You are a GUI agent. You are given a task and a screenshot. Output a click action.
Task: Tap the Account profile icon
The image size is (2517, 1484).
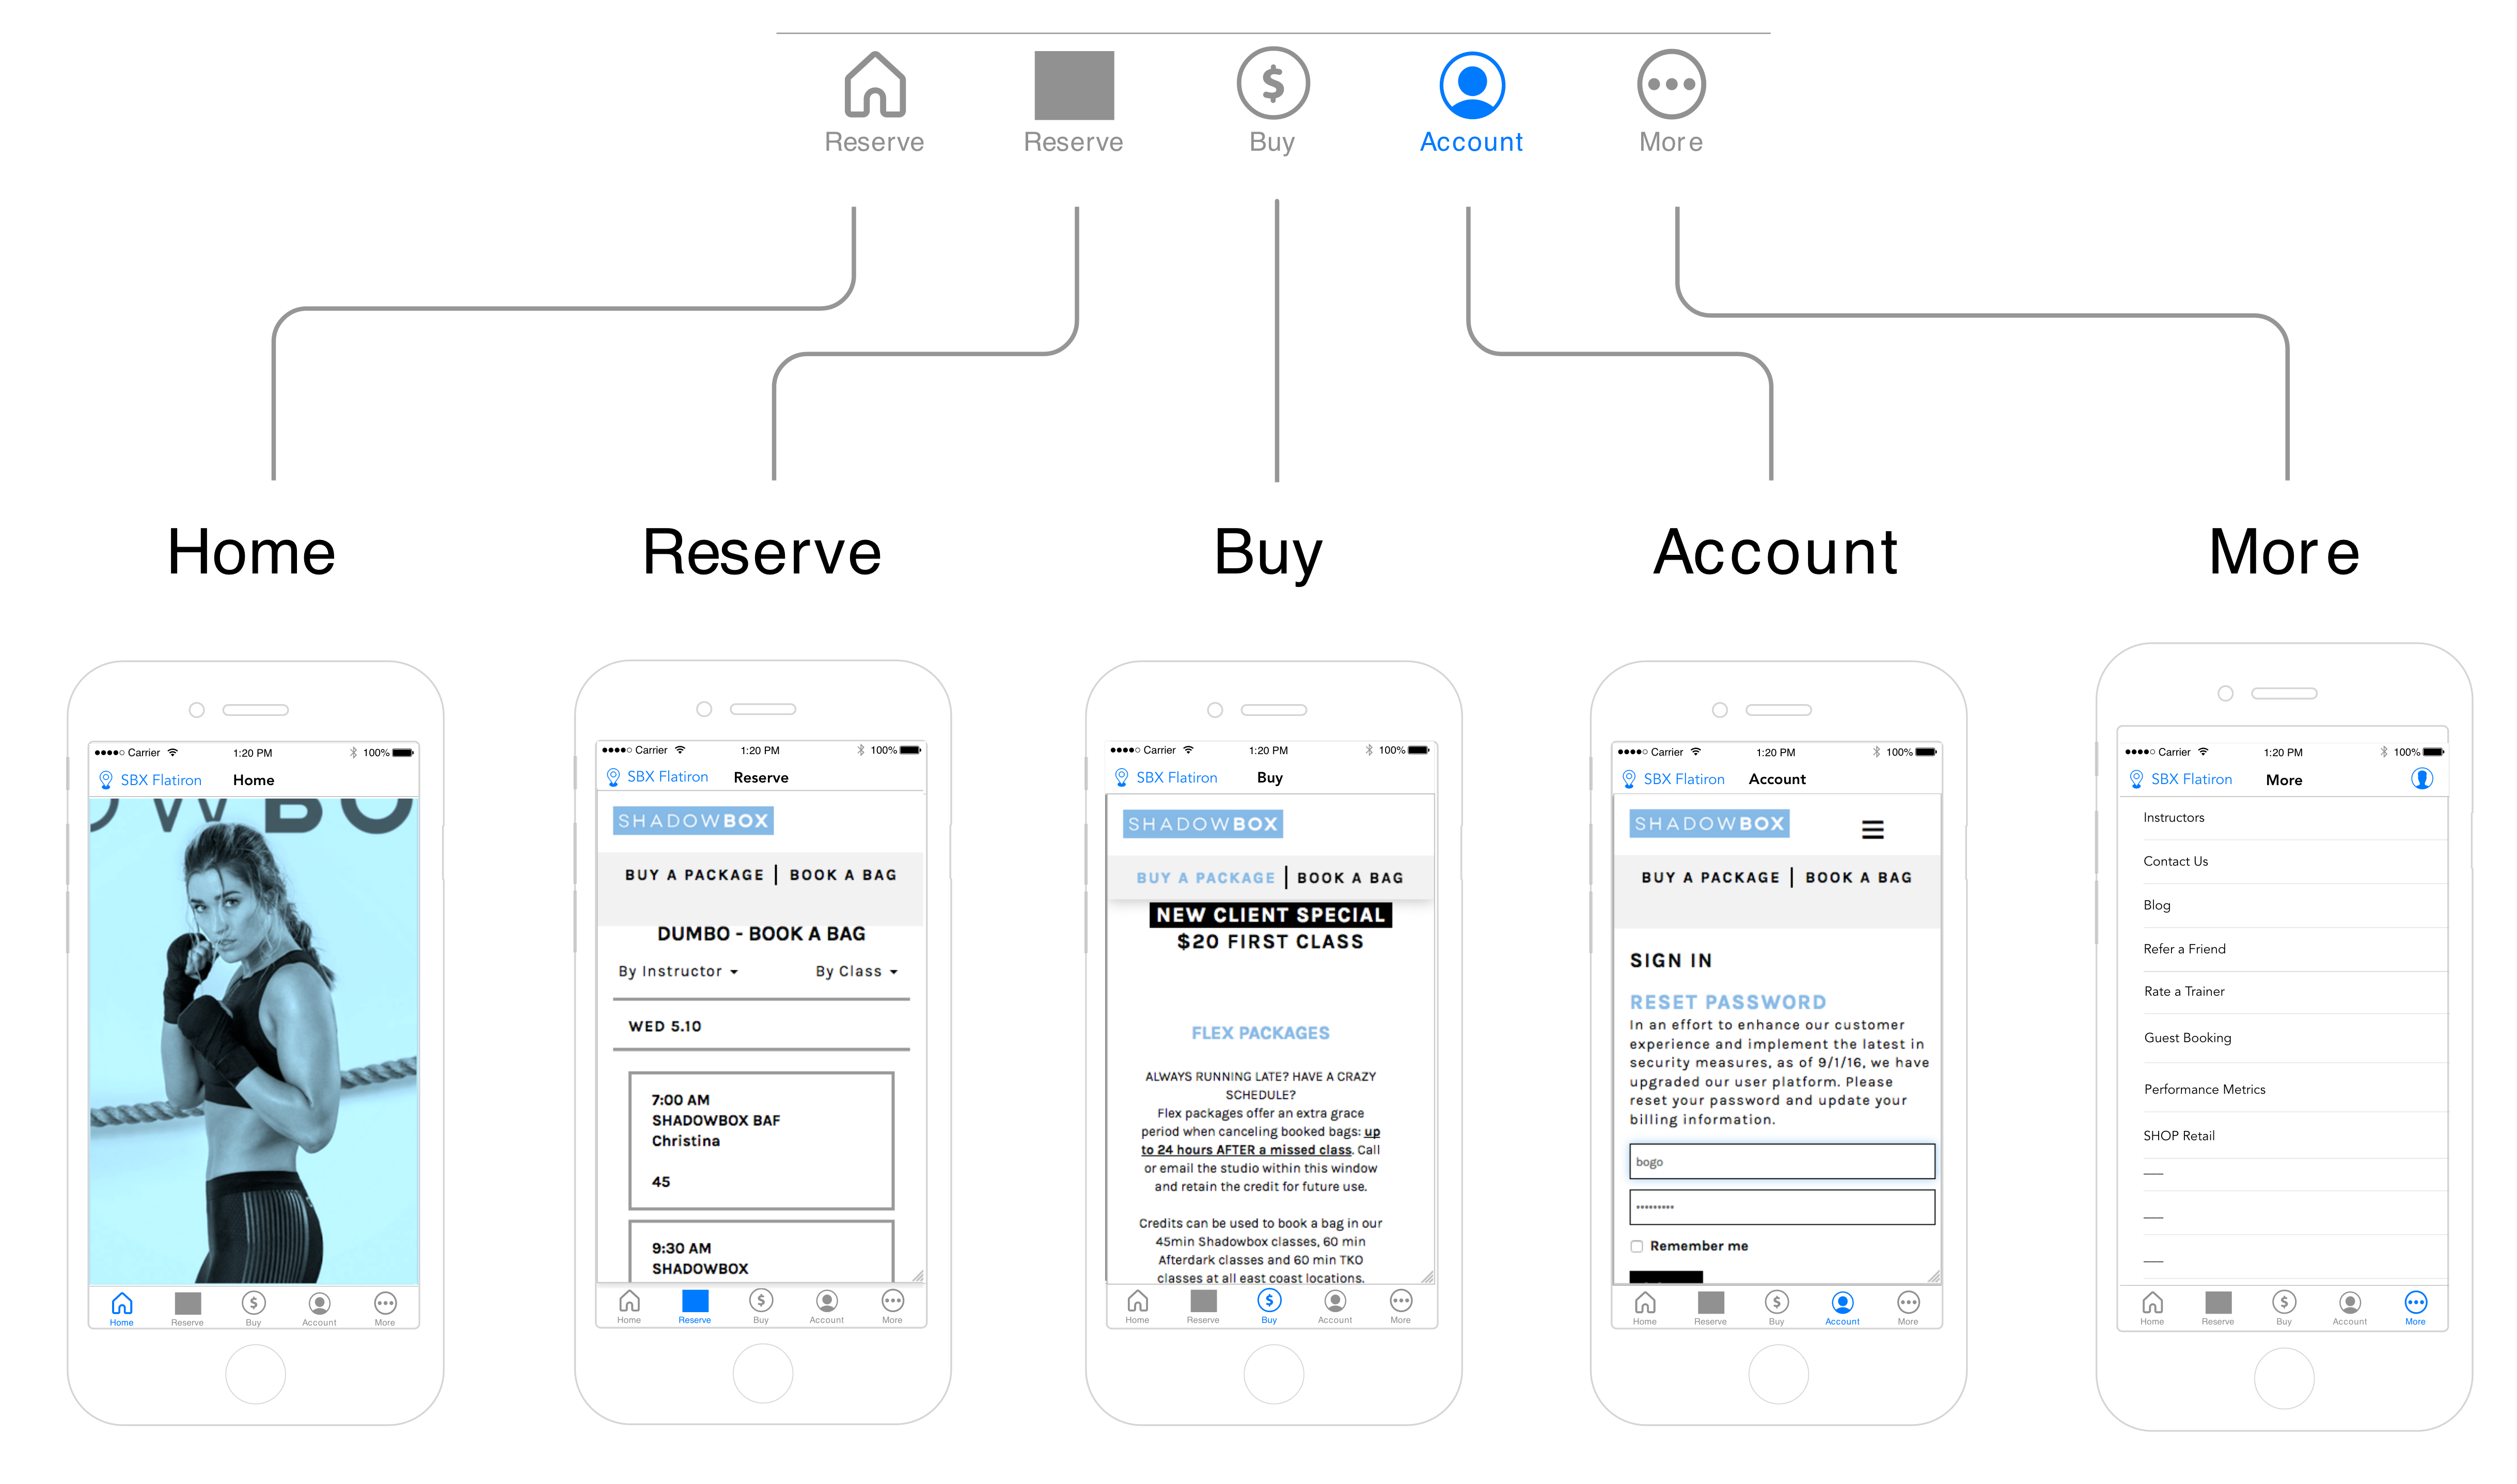1472,83
